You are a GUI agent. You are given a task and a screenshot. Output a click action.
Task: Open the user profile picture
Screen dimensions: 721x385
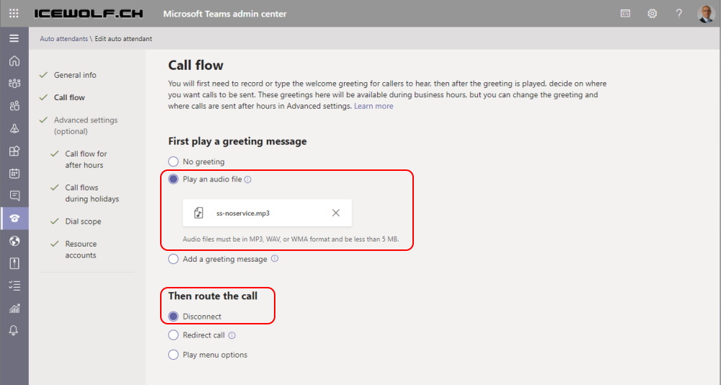tap(705, 14)
